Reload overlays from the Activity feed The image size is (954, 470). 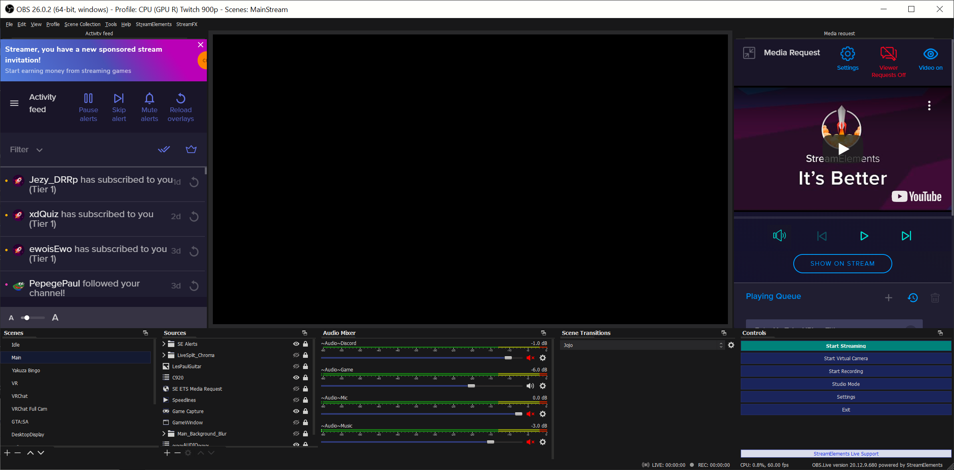[x=181, y=106]
